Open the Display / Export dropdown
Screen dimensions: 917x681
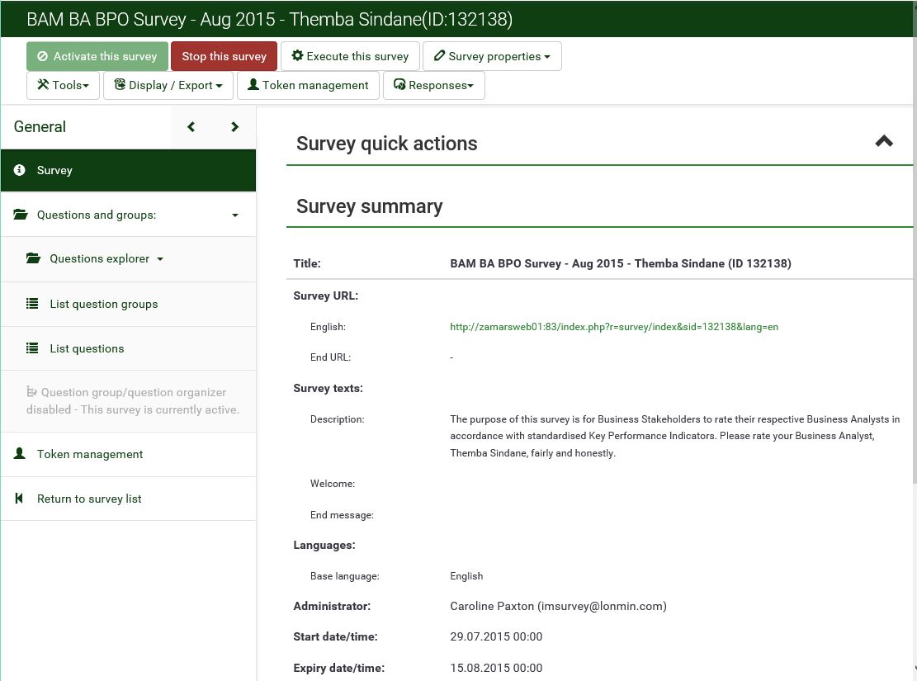click(x=168, y=85)
